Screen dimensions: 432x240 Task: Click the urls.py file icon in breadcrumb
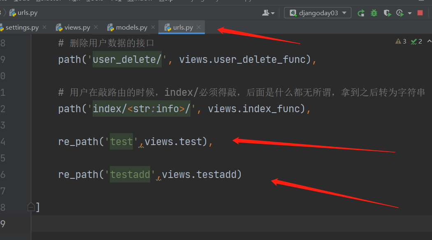coord(13,13)
